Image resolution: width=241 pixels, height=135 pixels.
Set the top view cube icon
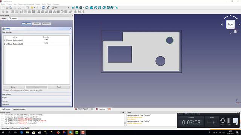(96, 7)
